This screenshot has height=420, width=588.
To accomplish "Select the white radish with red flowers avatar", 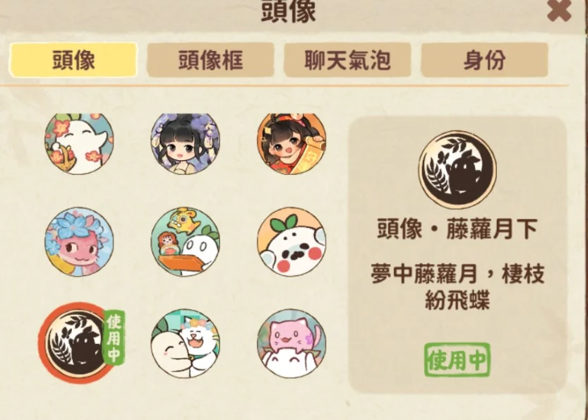I will coord(79,143).
